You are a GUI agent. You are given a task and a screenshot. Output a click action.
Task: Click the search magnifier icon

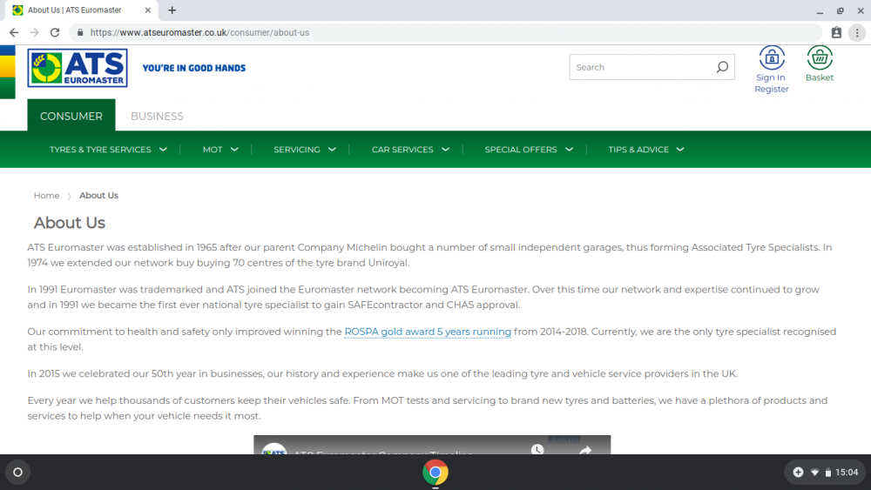pos(722,67)
